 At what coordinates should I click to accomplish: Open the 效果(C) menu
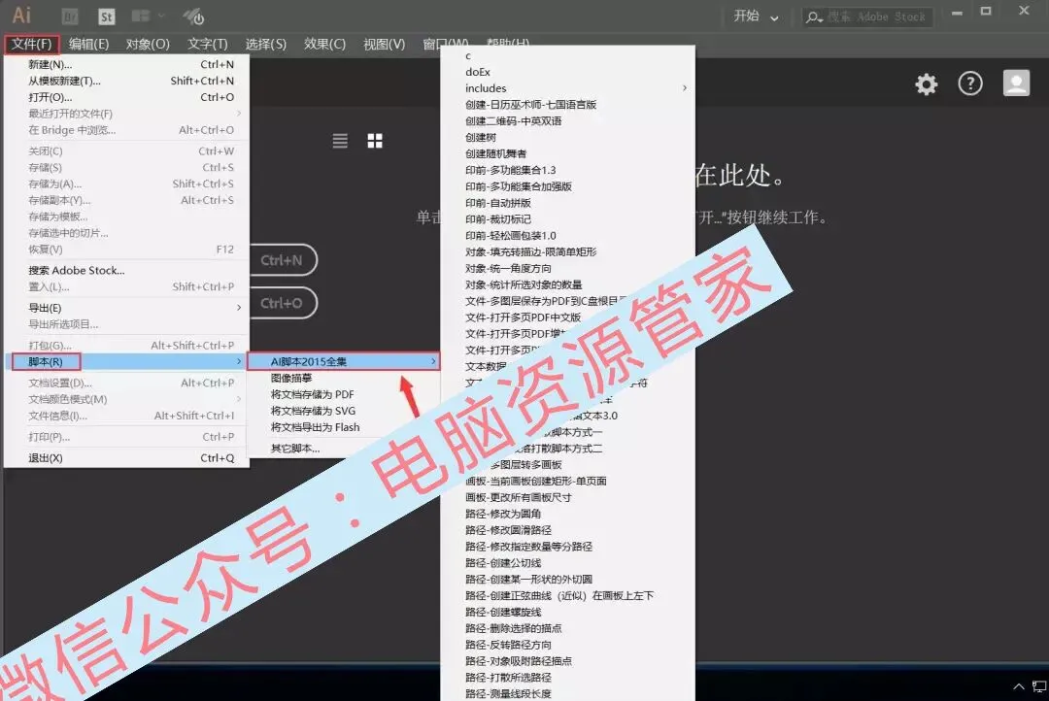[324, 44]
